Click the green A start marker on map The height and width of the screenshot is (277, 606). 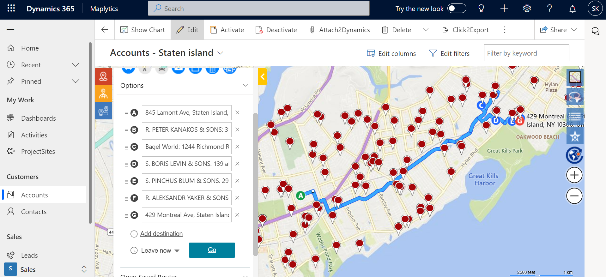click(300, 196)
